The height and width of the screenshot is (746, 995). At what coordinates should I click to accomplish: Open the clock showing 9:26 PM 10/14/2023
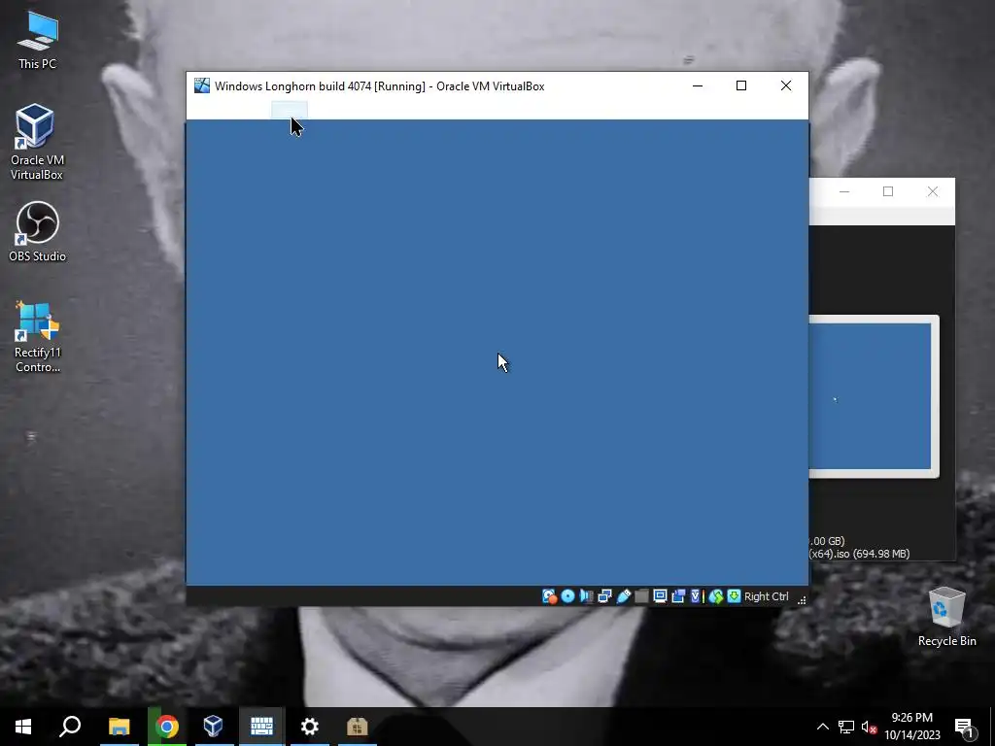911,727
